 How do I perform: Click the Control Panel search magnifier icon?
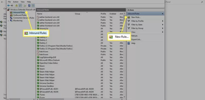(x=202, y=2)
